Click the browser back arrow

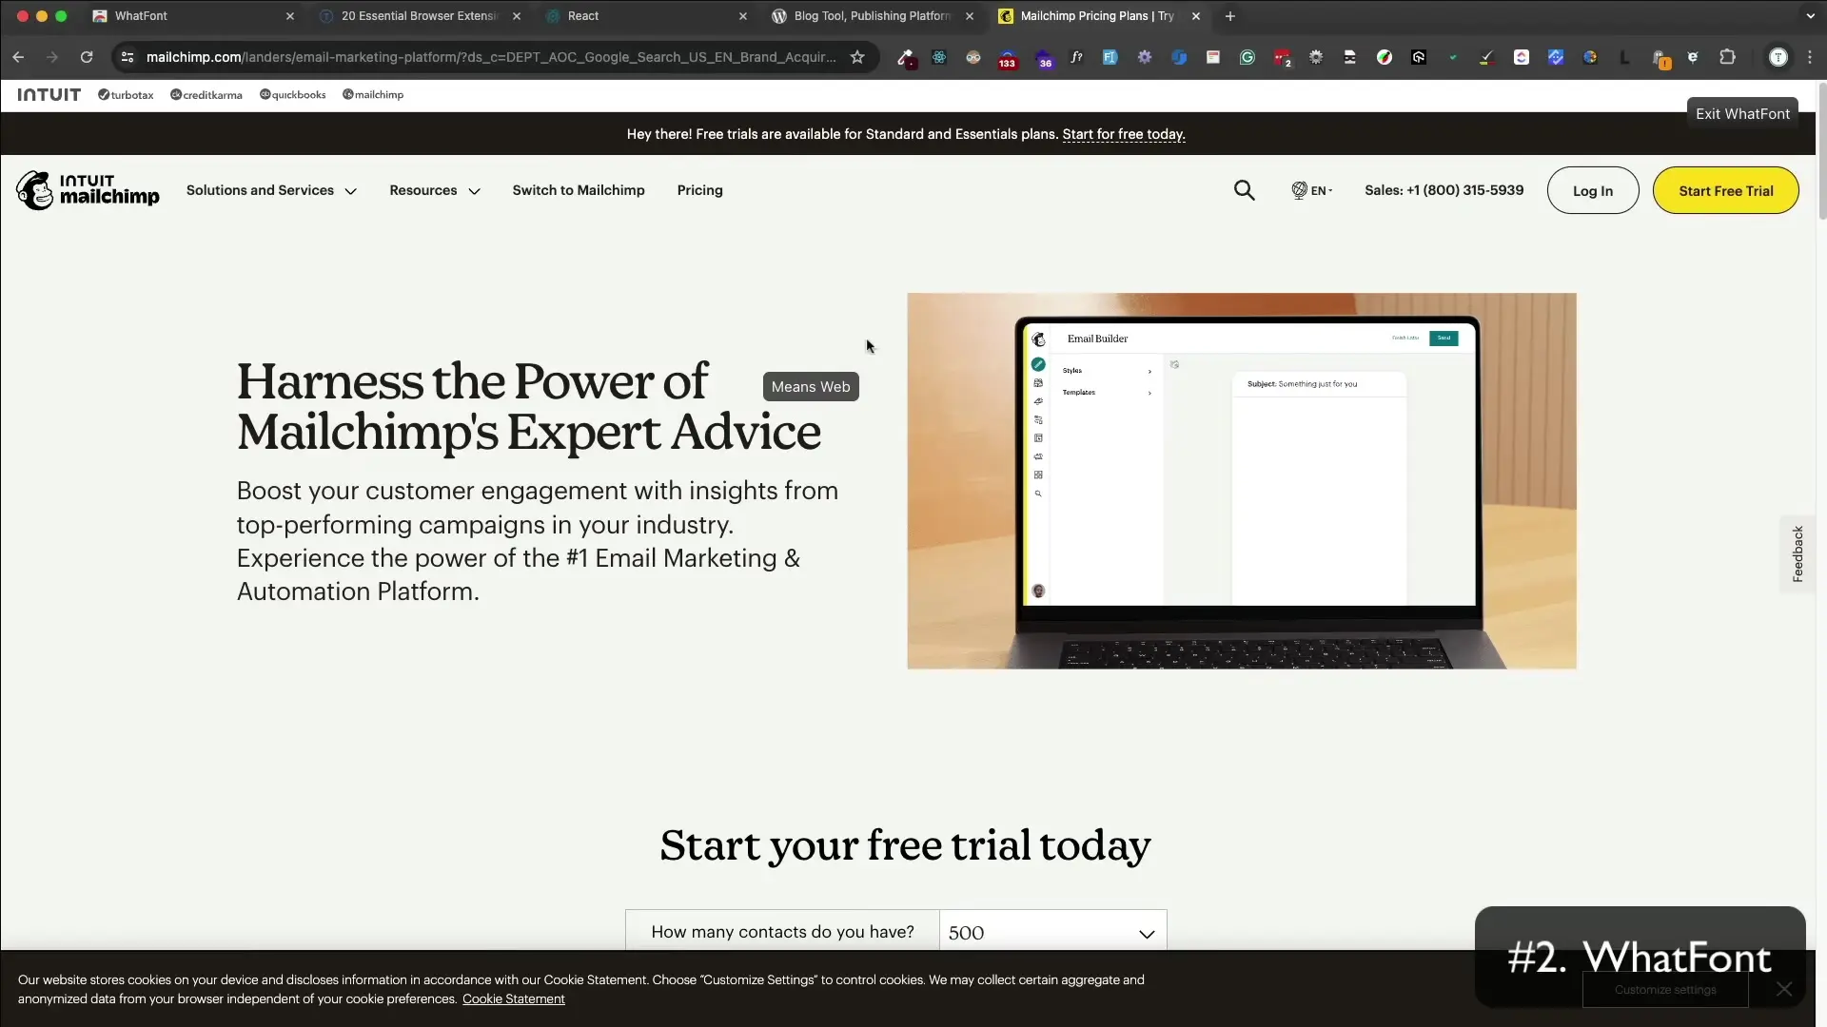[x=18, y=57]
